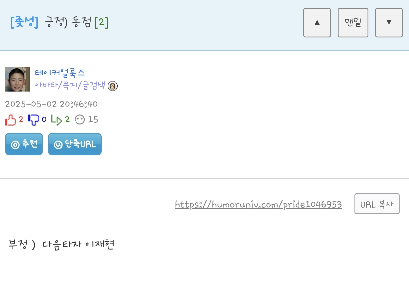Image resolution: width=409 pixels, height=286 pixels.
Task: Open the humoruniv.com/pride1046953 link
Action: 258,204
